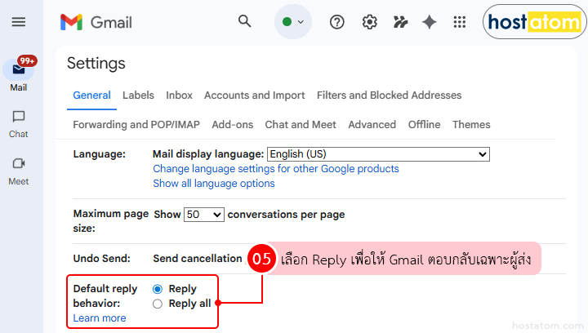Open Chat in the sidebar
Screen dimensions: 588x333
pos(18,124)
